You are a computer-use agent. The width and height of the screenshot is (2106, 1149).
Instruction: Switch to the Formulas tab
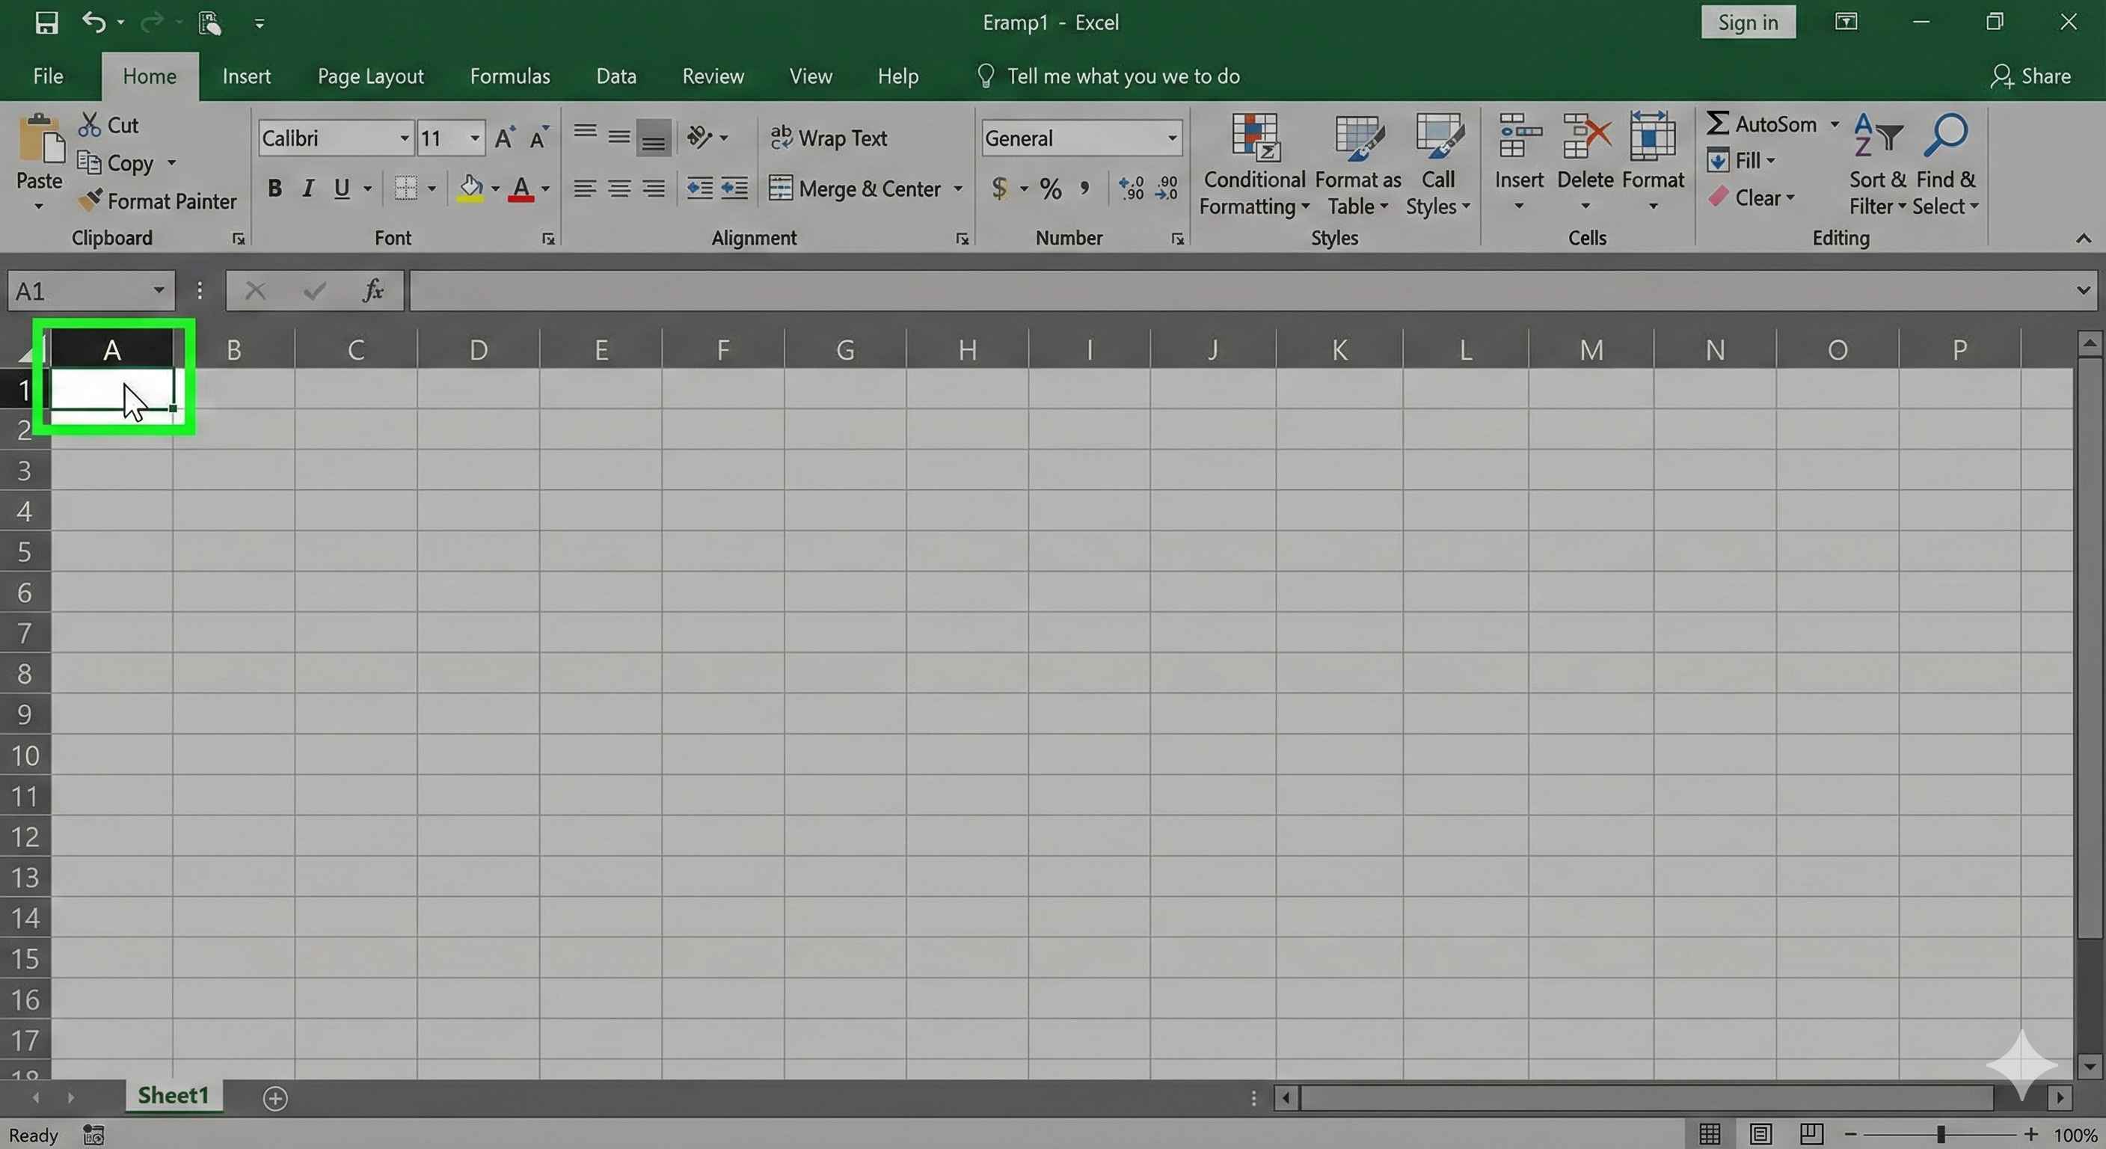tap(509, 76)
